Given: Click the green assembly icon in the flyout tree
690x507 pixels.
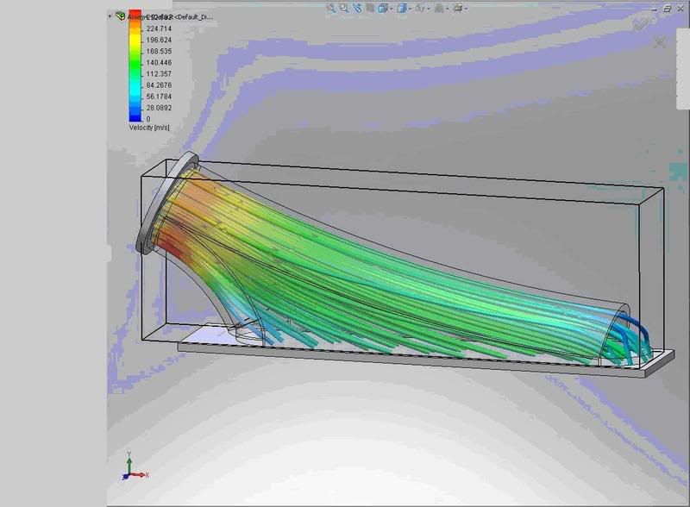Looking at the screenshot, I should pyautogui.click(x=120, y=16).
